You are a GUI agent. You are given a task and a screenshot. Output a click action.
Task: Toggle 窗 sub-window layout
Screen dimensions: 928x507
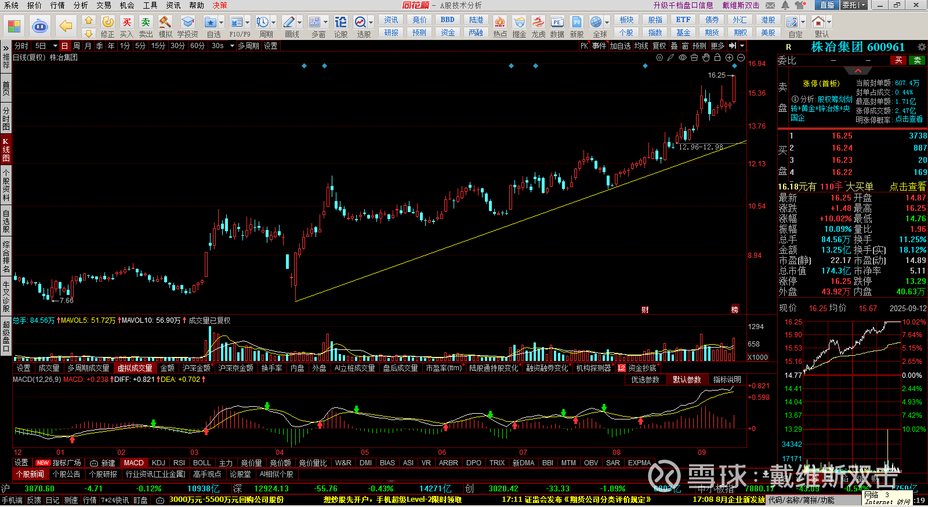[x=685, y=46]
